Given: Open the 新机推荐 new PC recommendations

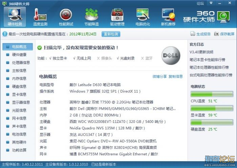Looking at the screenshot, I should (x=168, y=17).
